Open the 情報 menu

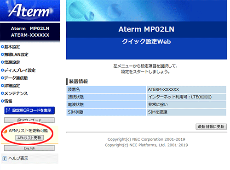[x=8, y=101]
